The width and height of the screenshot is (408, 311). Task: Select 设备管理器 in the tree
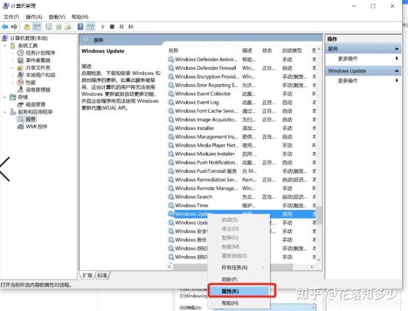tap(38, 90)
